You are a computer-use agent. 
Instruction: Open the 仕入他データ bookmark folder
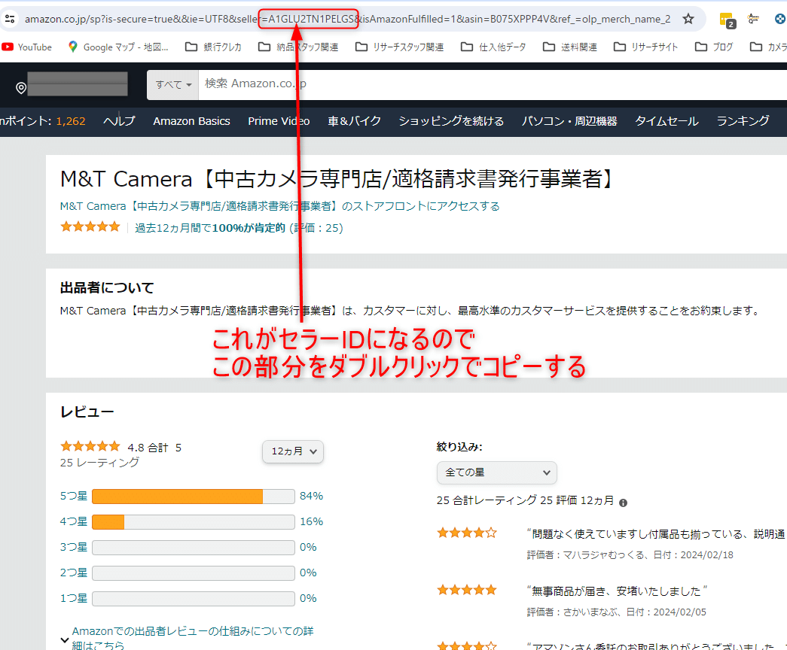pyautogui.click(x=493, y=47)
